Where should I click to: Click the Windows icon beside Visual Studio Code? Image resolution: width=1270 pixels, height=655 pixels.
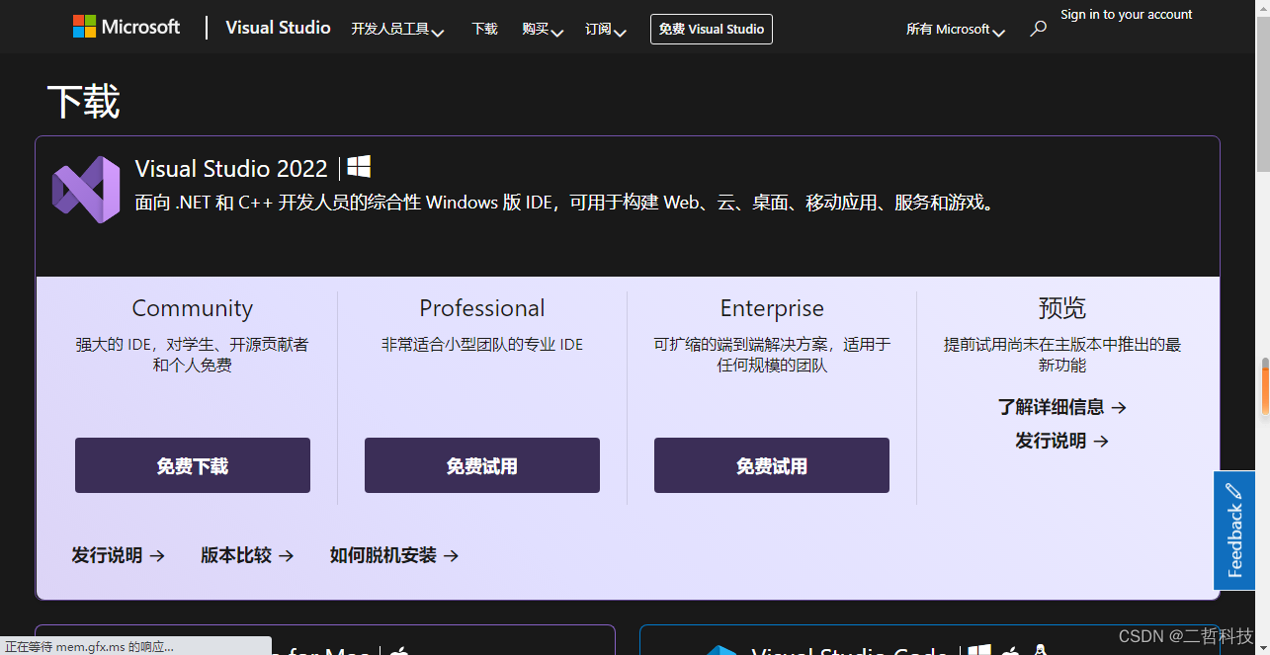tap(978, 651)
